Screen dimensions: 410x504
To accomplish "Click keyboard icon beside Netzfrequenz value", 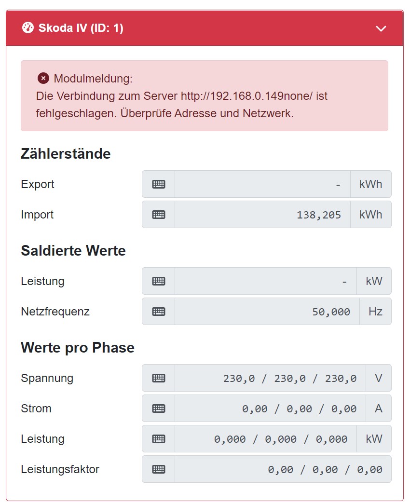I will [x=159, y=312].
